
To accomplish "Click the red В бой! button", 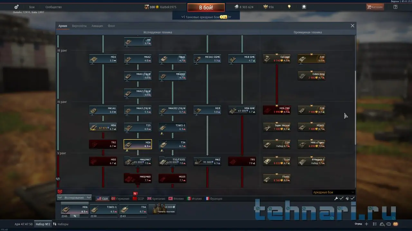I will 206,7.
